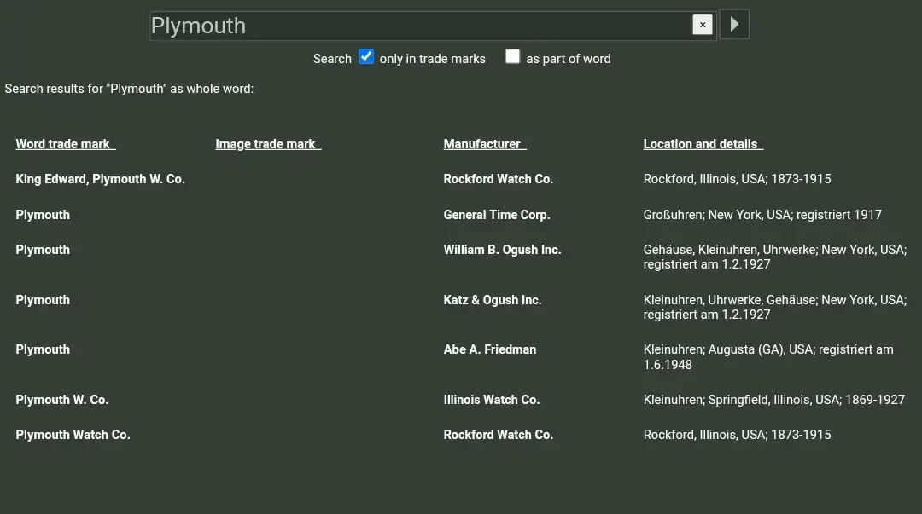Open Illinois Watch Co. manufacturer entry
This screenshot has width=922, height=514.
click(491, 400)
